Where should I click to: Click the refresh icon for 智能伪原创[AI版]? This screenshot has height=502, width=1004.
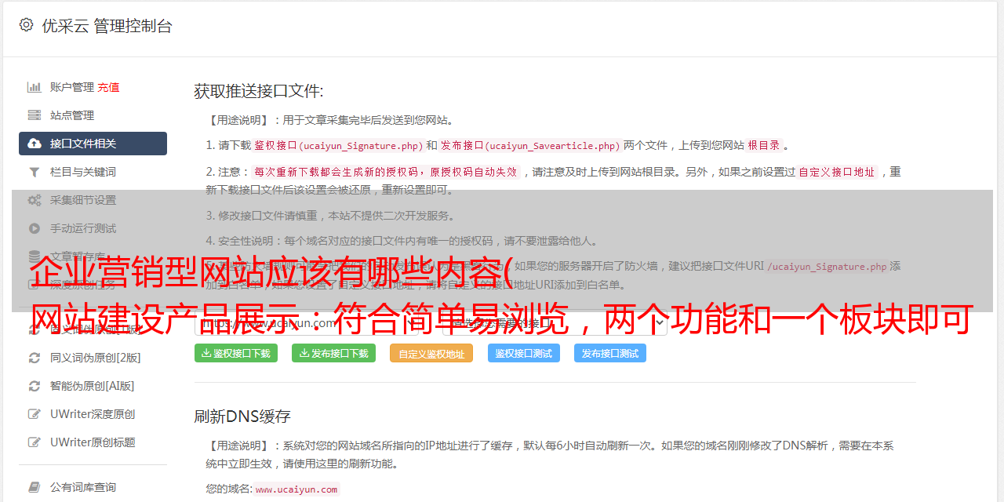tap(35, 386)
